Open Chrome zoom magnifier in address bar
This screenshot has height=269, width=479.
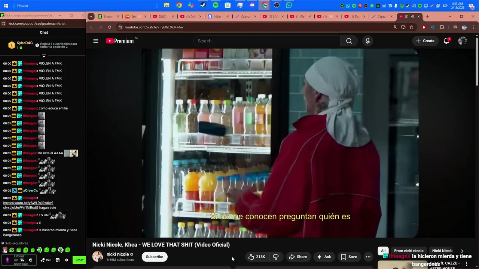coord(395,27)
